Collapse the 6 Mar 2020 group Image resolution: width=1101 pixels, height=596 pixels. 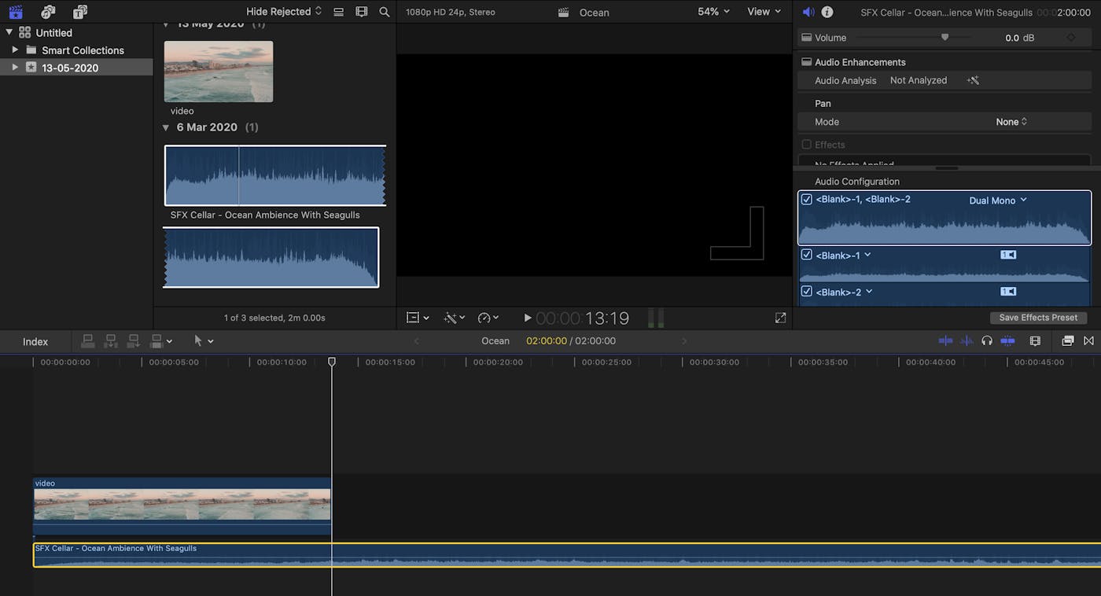click(x=166, y=127)
